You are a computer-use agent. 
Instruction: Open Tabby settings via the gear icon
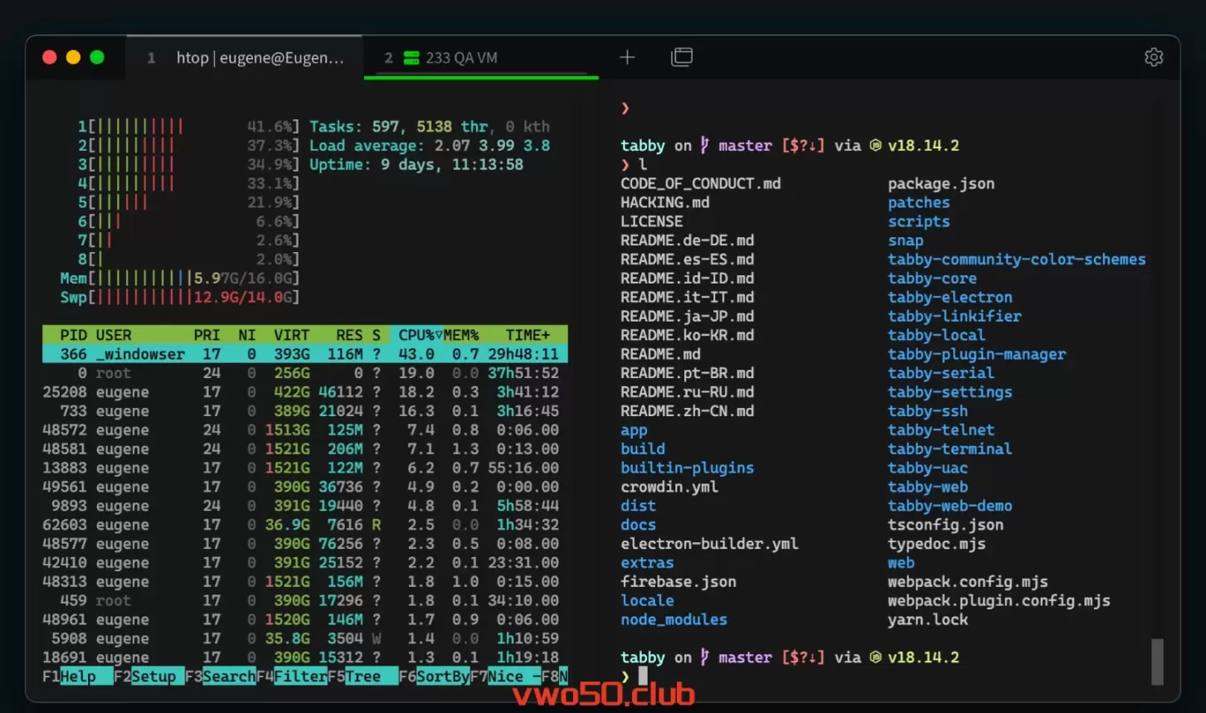pyautogui.click(x=1153, y=57)
